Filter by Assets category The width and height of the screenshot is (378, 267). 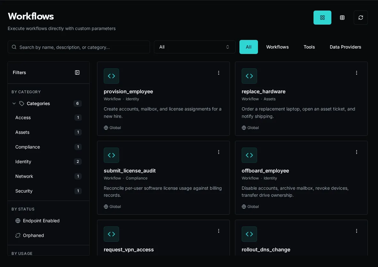(49, 133)
